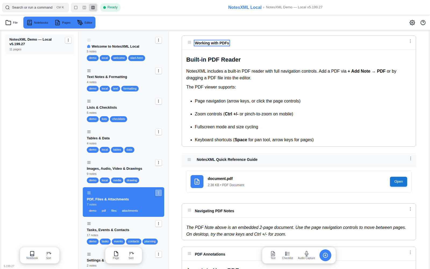Add a new Page from bottom toolbar

pyautogui.click(x=116, y=255)
